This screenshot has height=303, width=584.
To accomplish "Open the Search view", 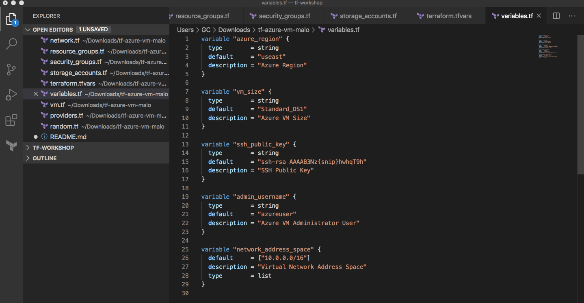I will pos(11,44).
